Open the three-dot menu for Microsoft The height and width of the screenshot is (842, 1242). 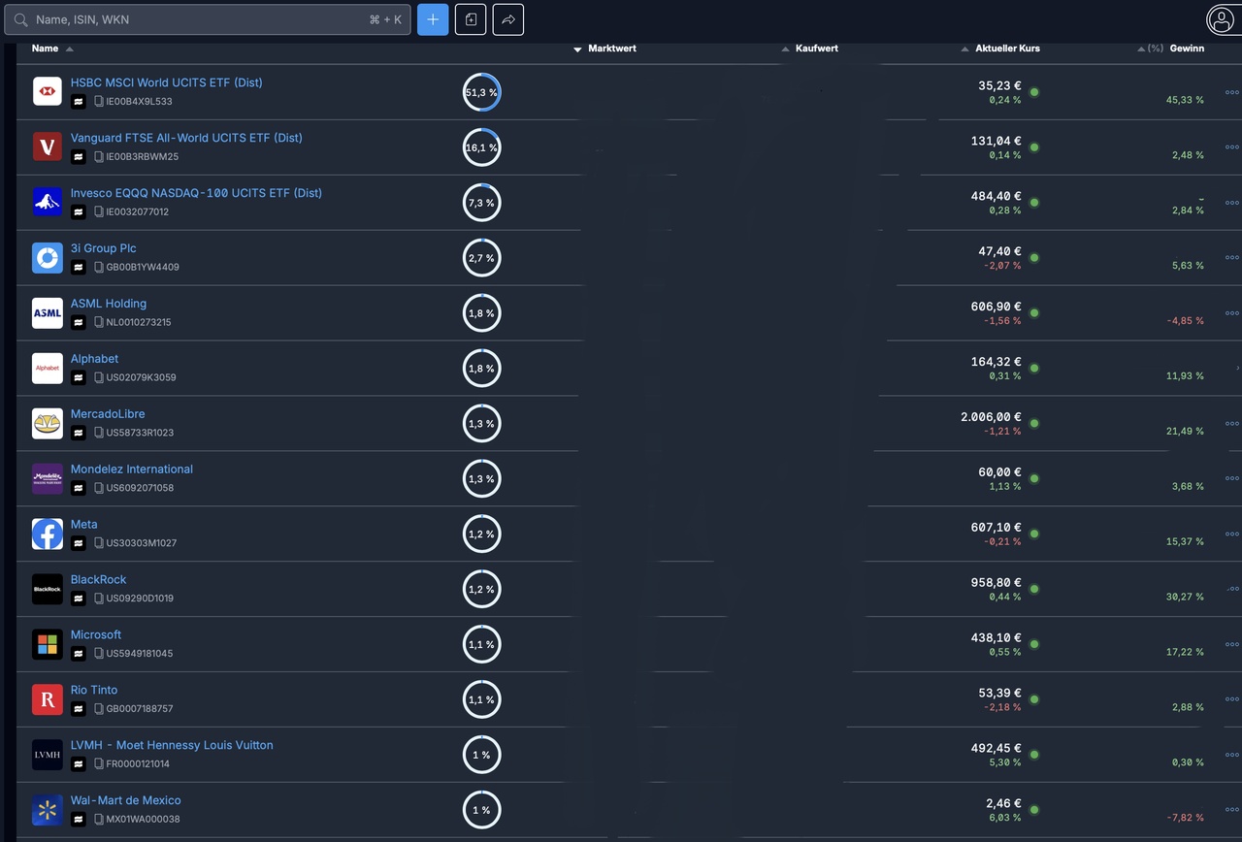coord(1232,645)
